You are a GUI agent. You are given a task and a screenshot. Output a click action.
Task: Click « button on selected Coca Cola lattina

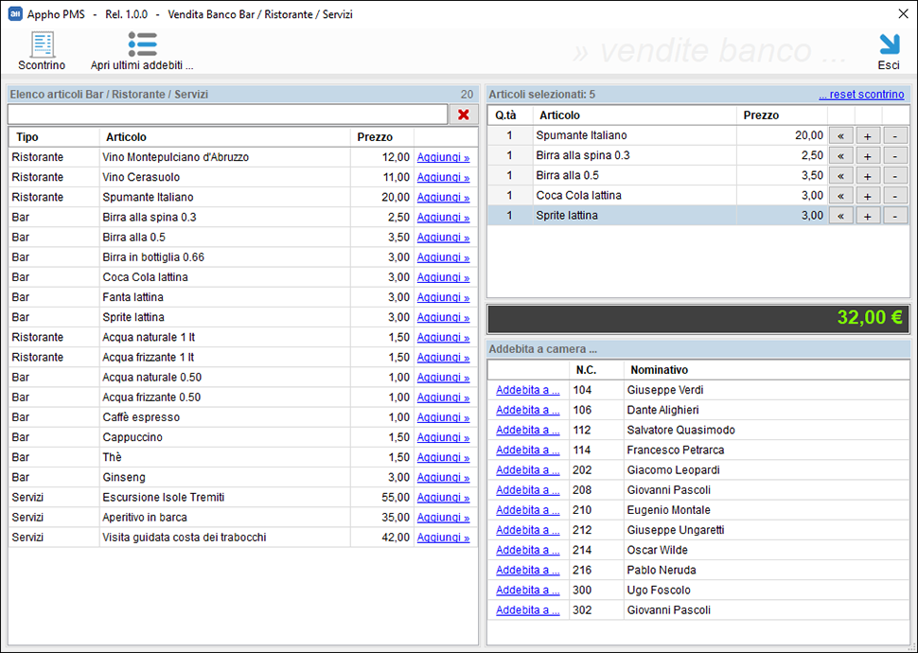840,196
